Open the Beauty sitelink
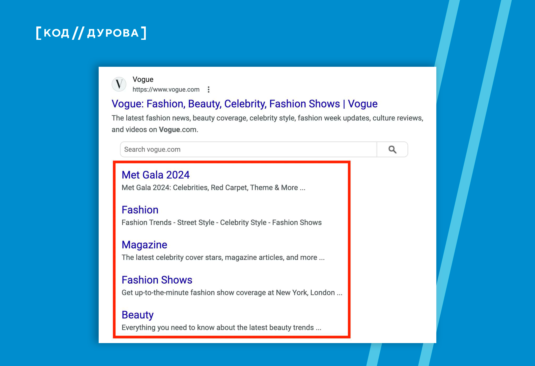This screenshot has width=535, height=366. 137,315
